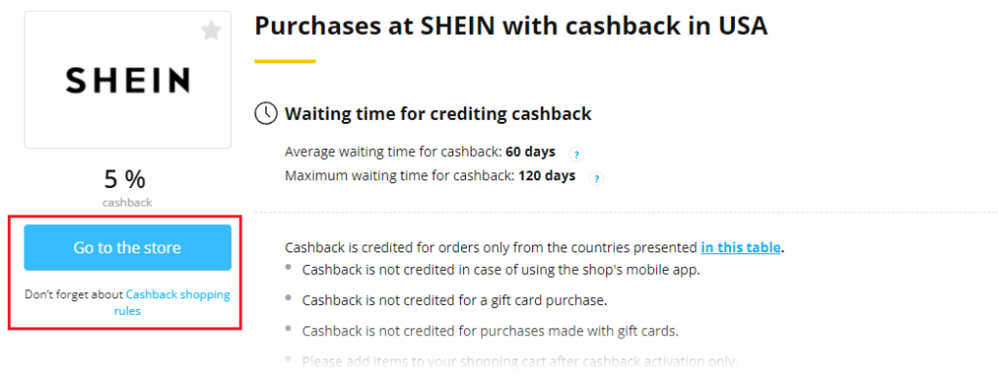This screenshot has width=998, height=380.
Task: Click the faded rule about adding items to cart
Action: pos(519,361)
